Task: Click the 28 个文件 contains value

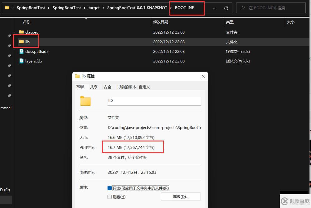Action: 127,158
